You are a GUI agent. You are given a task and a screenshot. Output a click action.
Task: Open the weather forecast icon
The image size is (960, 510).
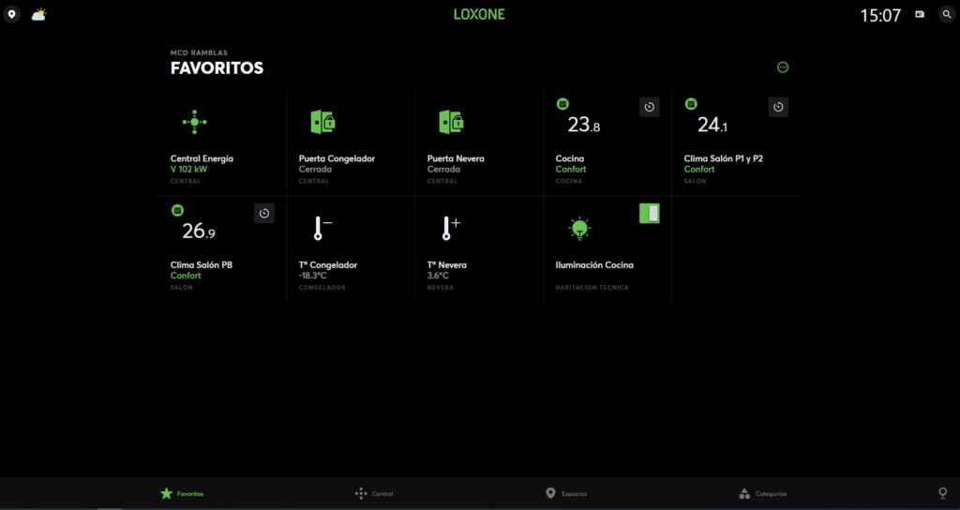click(38, 15)
